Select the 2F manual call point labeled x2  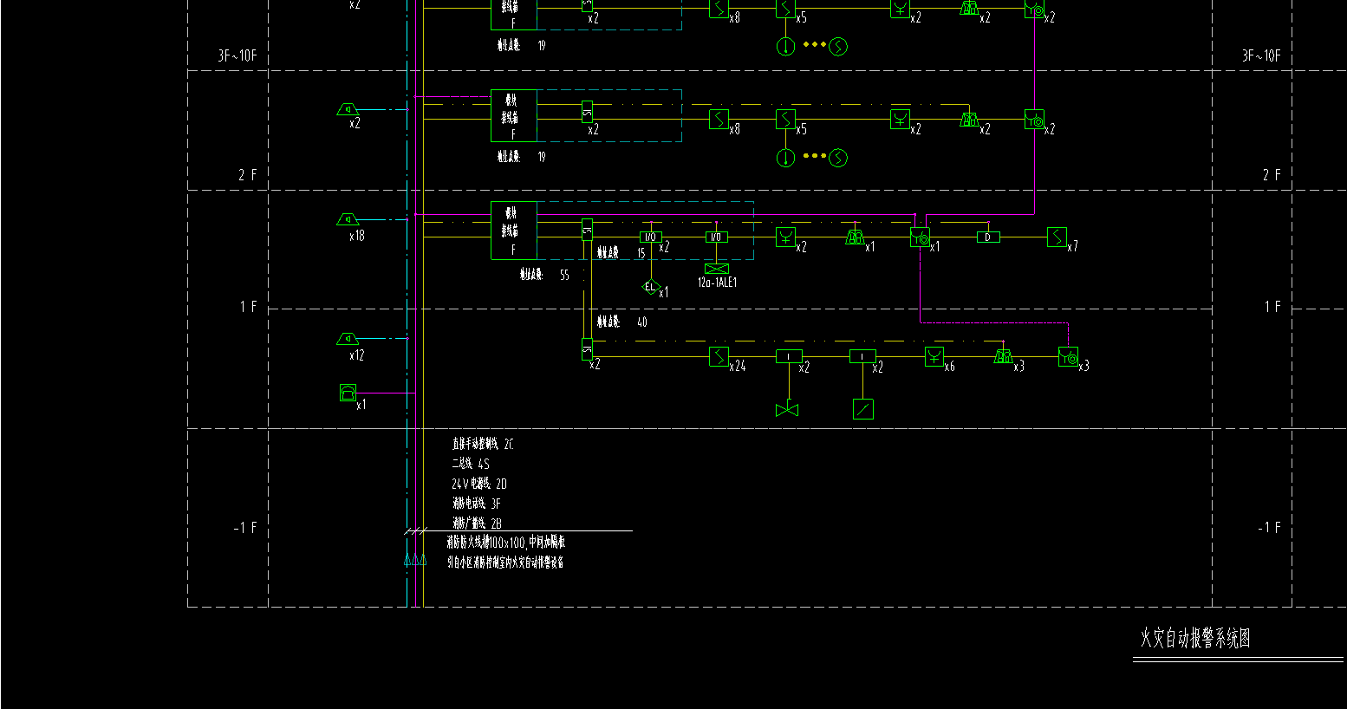pos(900,119)
